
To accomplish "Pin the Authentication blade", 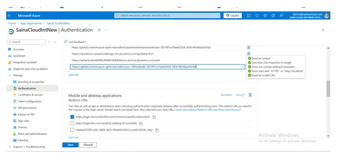I will tap(99, 30).
